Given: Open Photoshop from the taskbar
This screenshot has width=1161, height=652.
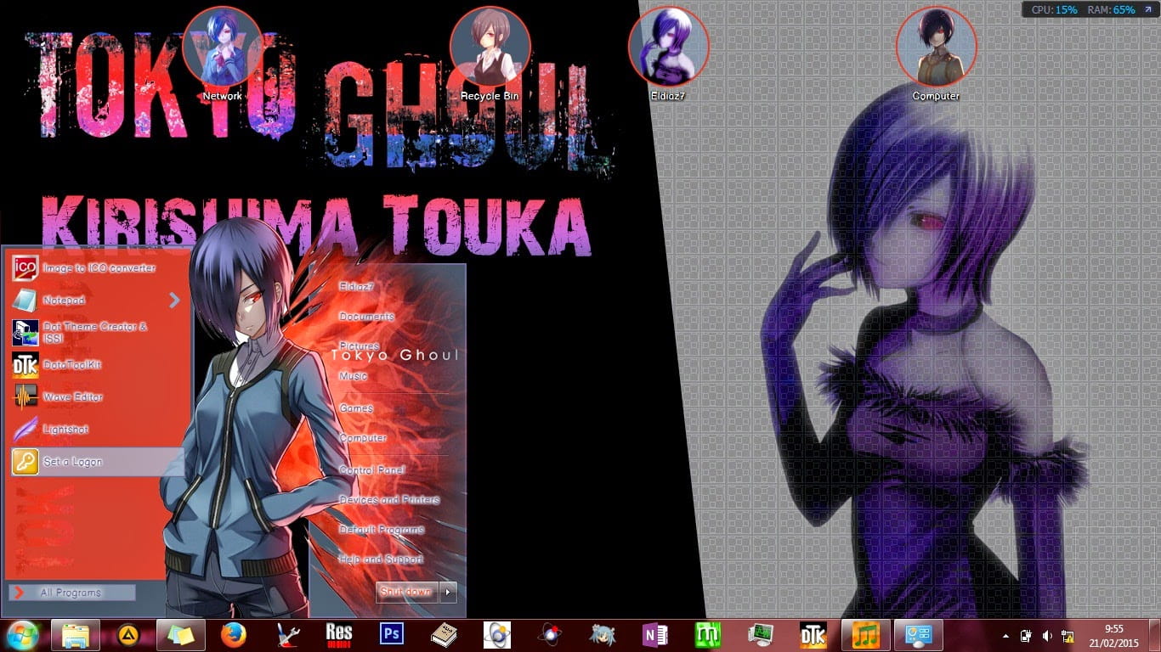Looking at the screenshot, I should (x=392, y=635).
